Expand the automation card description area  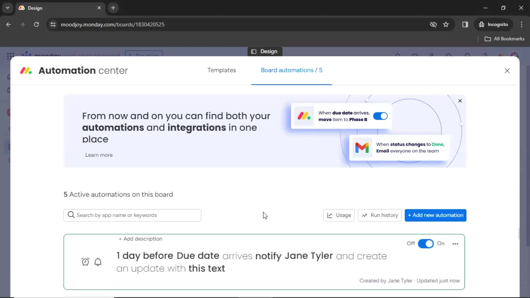140,239
